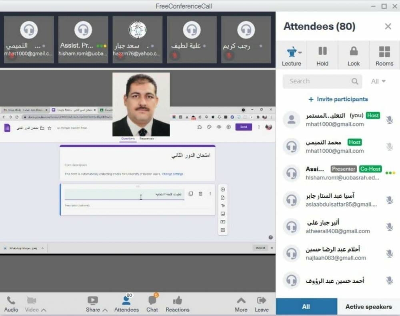Toggle microphone for najlaah083 attendee
400x316 pixels.
(x=389, y=254)
